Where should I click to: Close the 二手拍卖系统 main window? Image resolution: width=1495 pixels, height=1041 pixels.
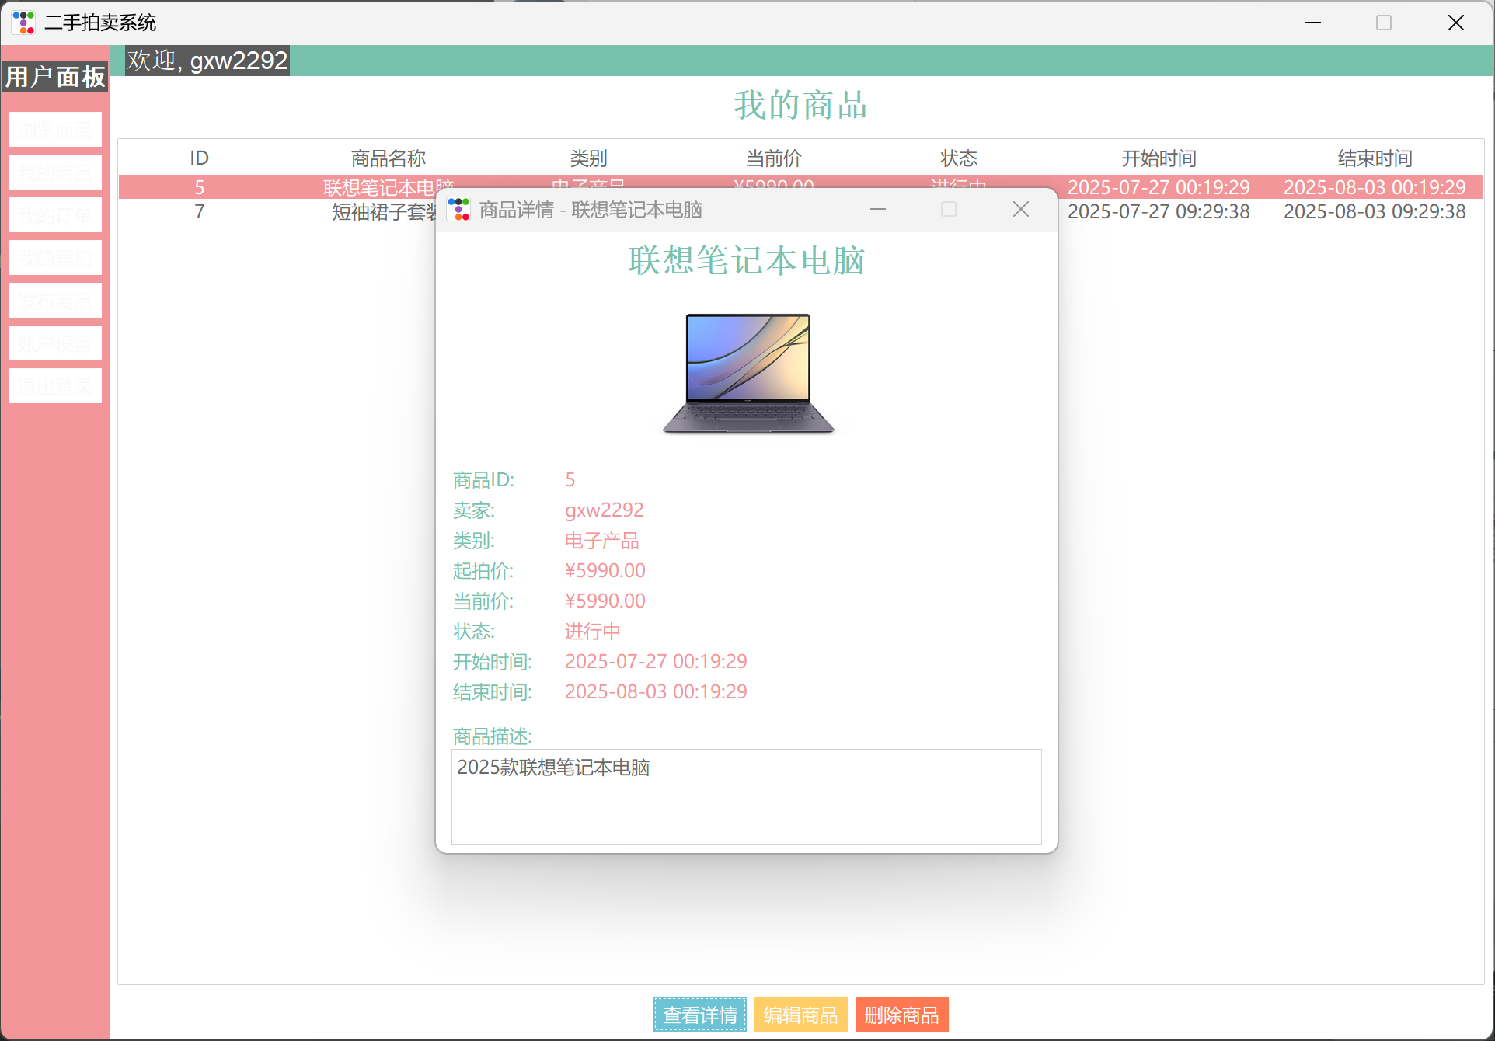coord(1456,23)
